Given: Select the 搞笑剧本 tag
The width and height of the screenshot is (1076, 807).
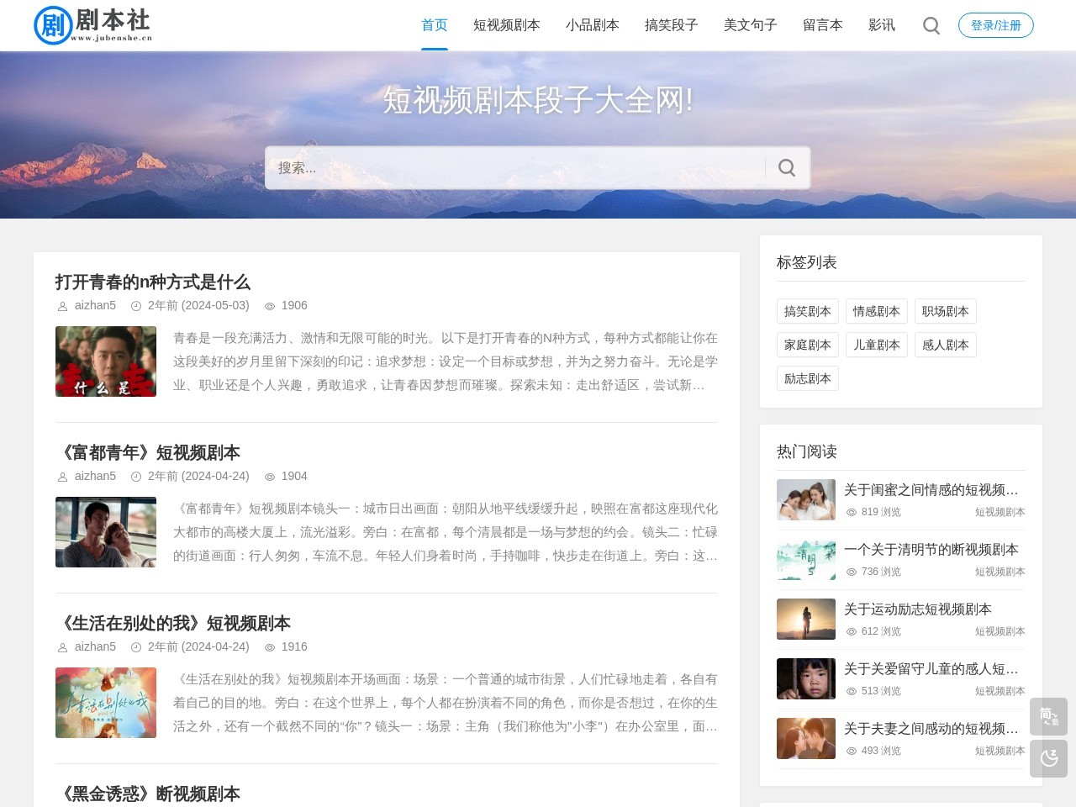Looking at the screenshot, I should (807, 311).
